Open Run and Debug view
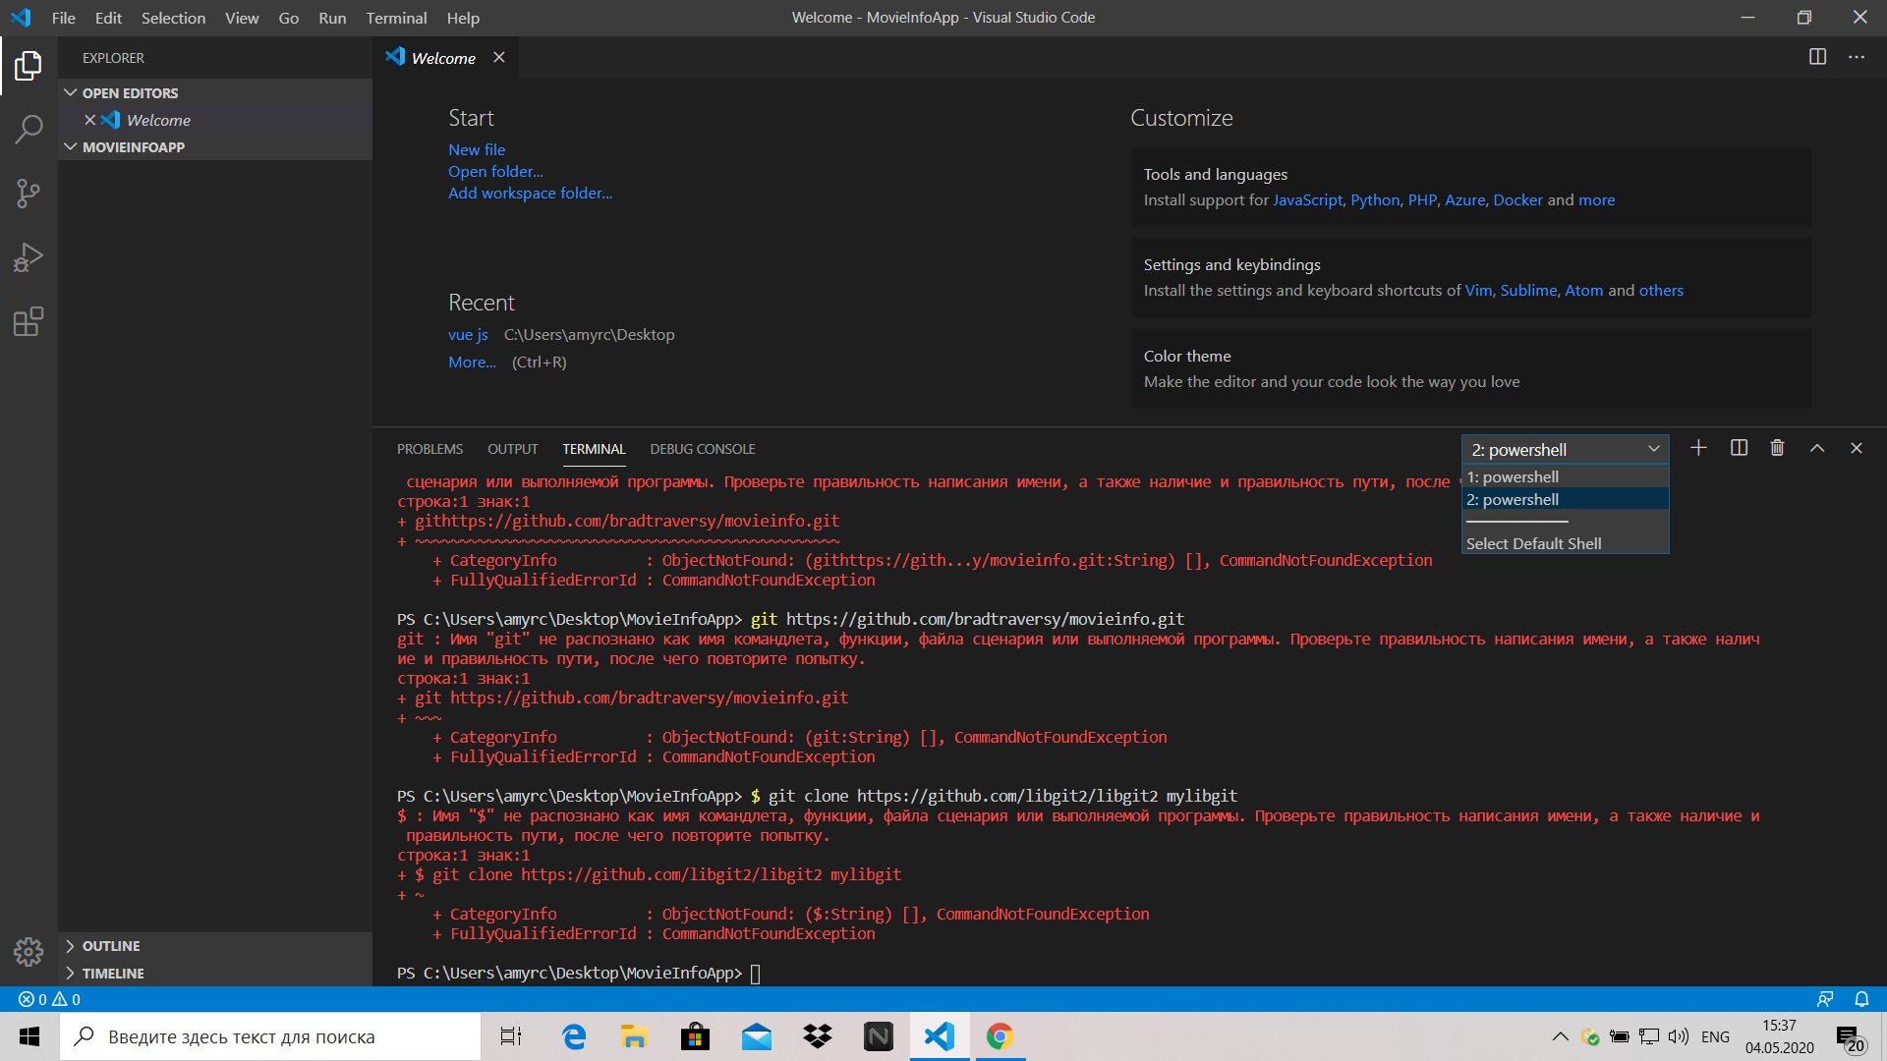 click(x=29, y=257)
